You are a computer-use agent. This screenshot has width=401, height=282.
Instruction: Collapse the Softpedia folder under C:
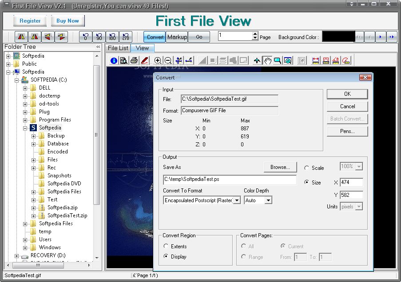point(25,128)
